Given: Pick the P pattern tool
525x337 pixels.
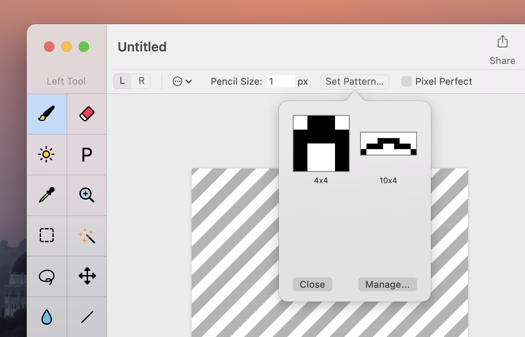Looking at the screenshot, I should tap(87, 154).
